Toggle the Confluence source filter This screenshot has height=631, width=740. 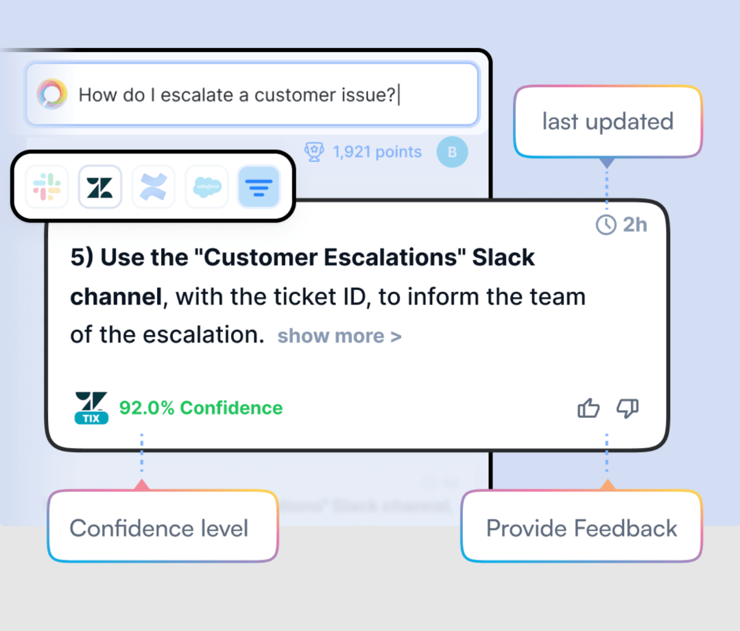point(153,186)
